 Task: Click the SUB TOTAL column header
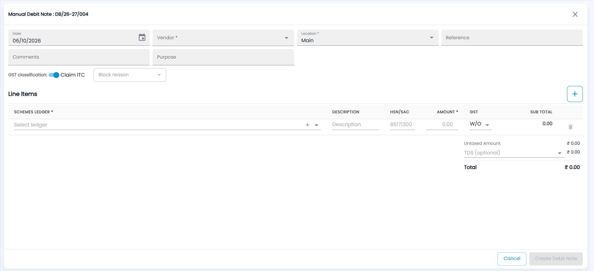[541, 112]
